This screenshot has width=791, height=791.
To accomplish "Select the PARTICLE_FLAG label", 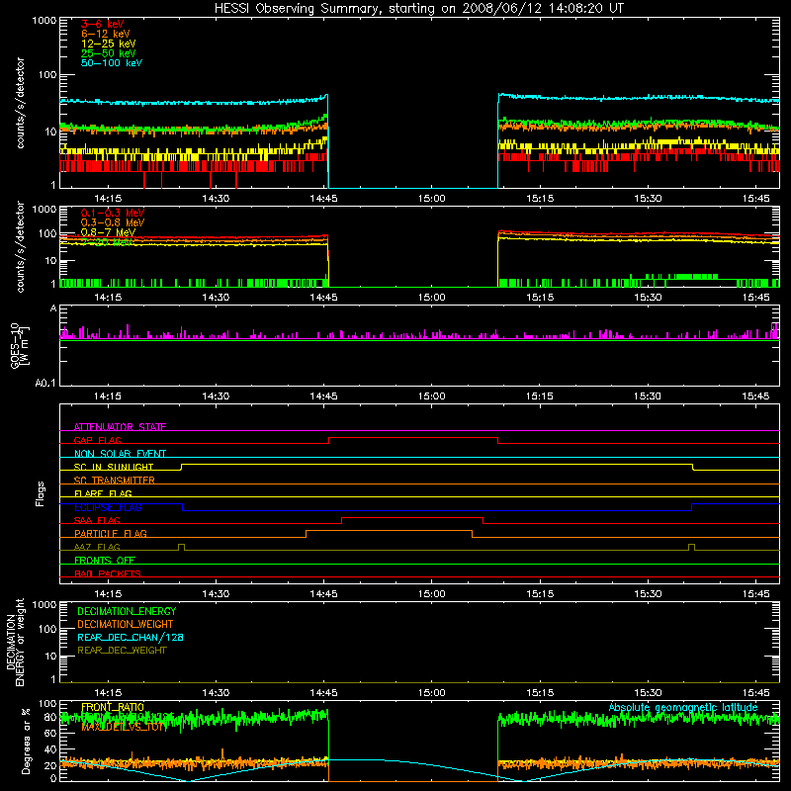I will point(111,534).
